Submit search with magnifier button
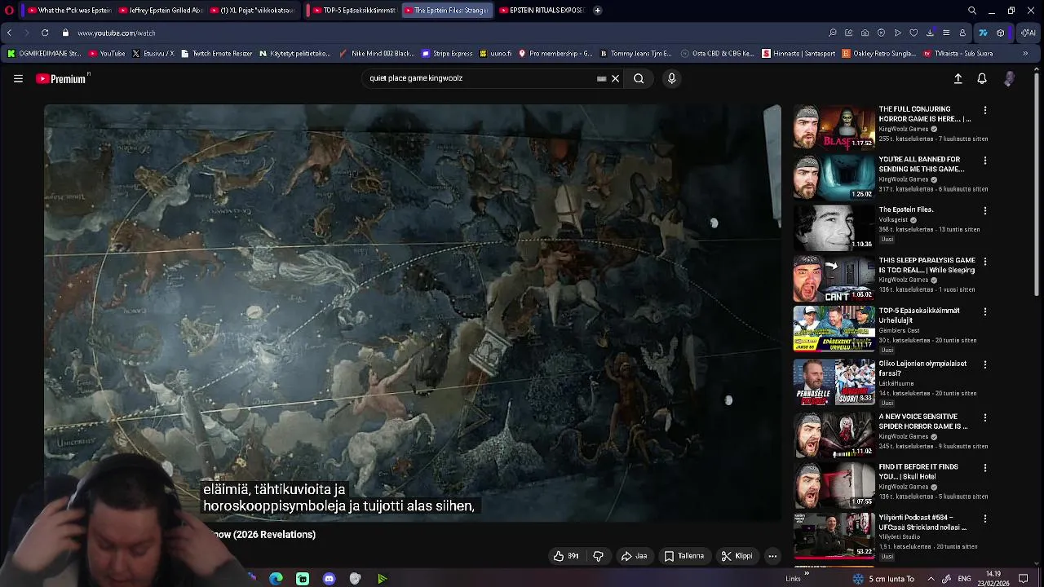Screen dimensions: 1044x587 (x=639, y=78)
